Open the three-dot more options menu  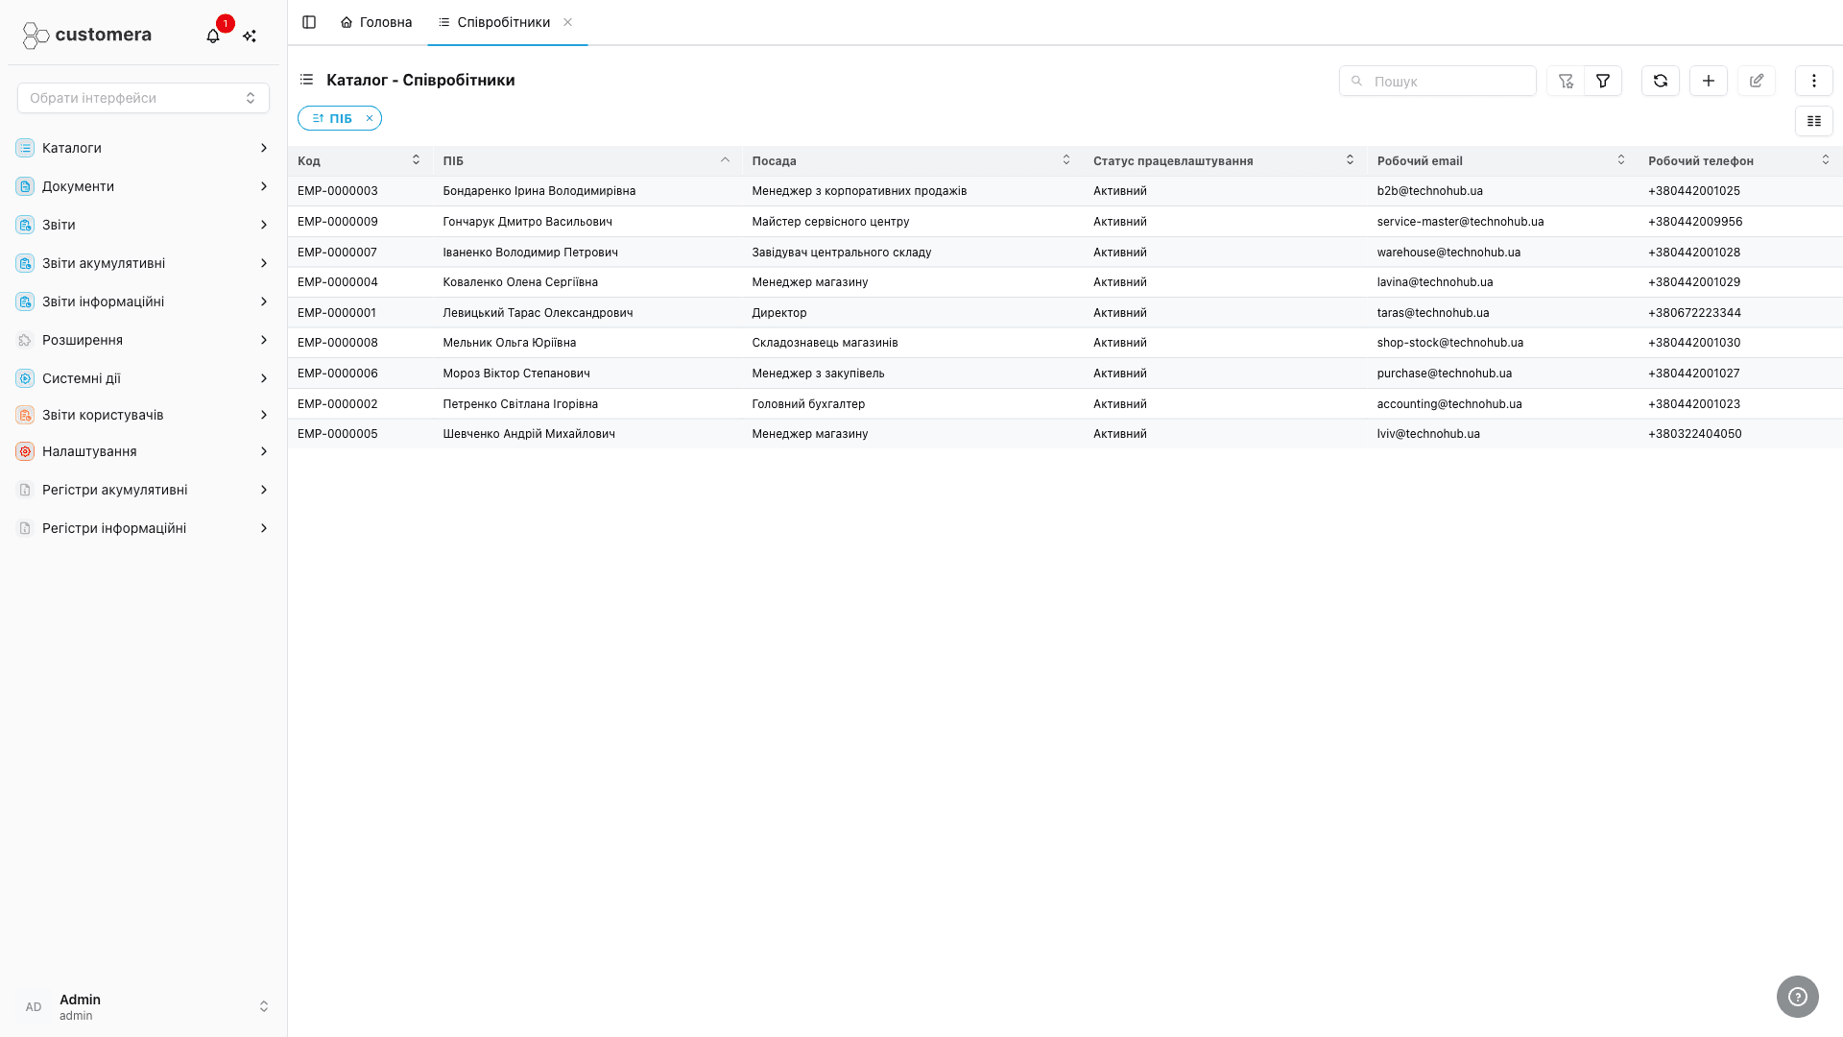pos(1814,81)
